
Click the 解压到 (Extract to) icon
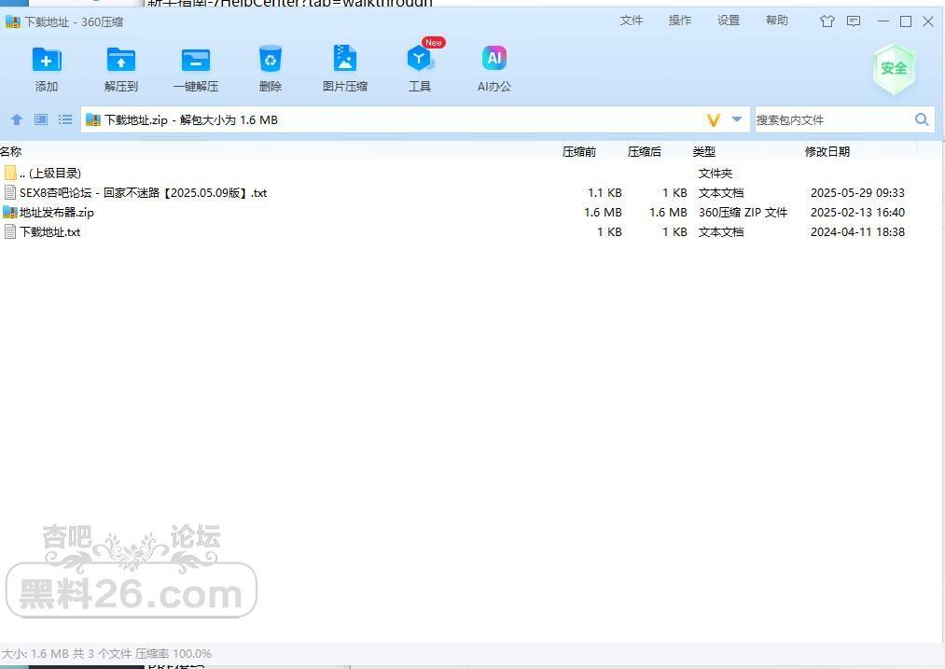121,61
